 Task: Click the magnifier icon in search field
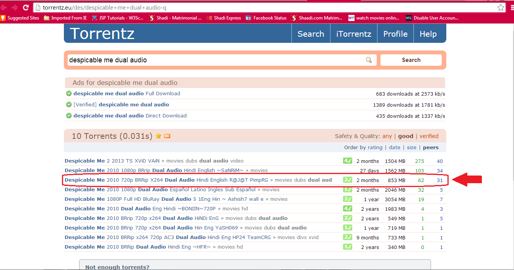[369, 60]
